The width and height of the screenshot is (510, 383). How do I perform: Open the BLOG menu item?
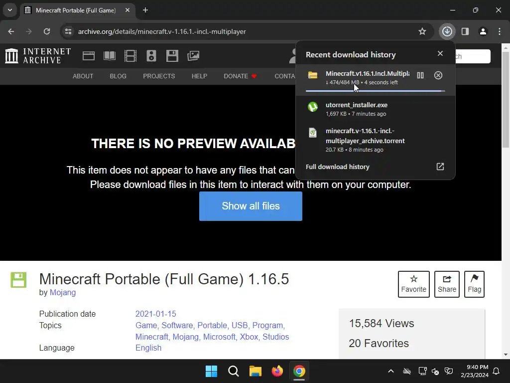tap(118, 76)
